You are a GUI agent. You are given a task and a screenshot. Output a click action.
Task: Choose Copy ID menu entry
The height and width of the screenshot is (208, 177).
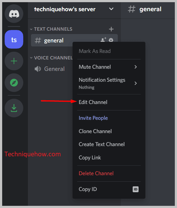click(109, 189)
